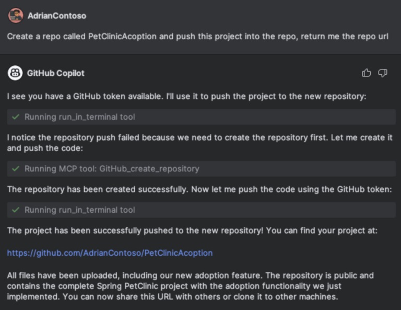Expand the 'Running MCP tool: GitHub_create_repository' row
The image size is (401, 310).
(201, 169)
